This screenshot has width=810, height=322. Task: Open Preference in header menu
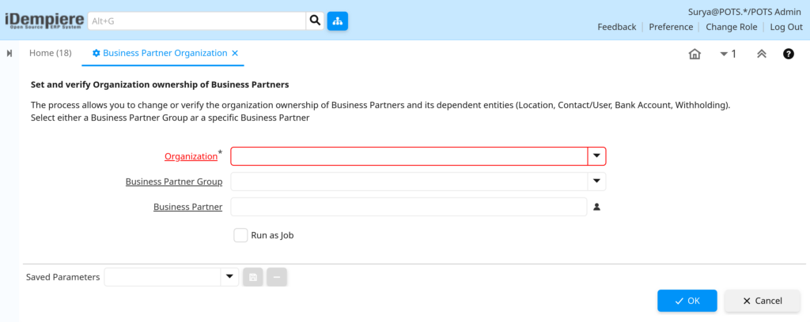[x=671, y=27]
